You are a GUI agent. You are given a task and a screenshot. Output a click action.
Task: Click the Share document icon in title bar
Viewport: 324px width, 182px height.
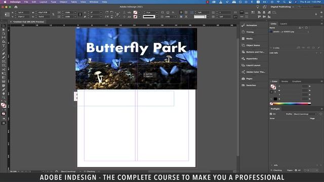264,7
